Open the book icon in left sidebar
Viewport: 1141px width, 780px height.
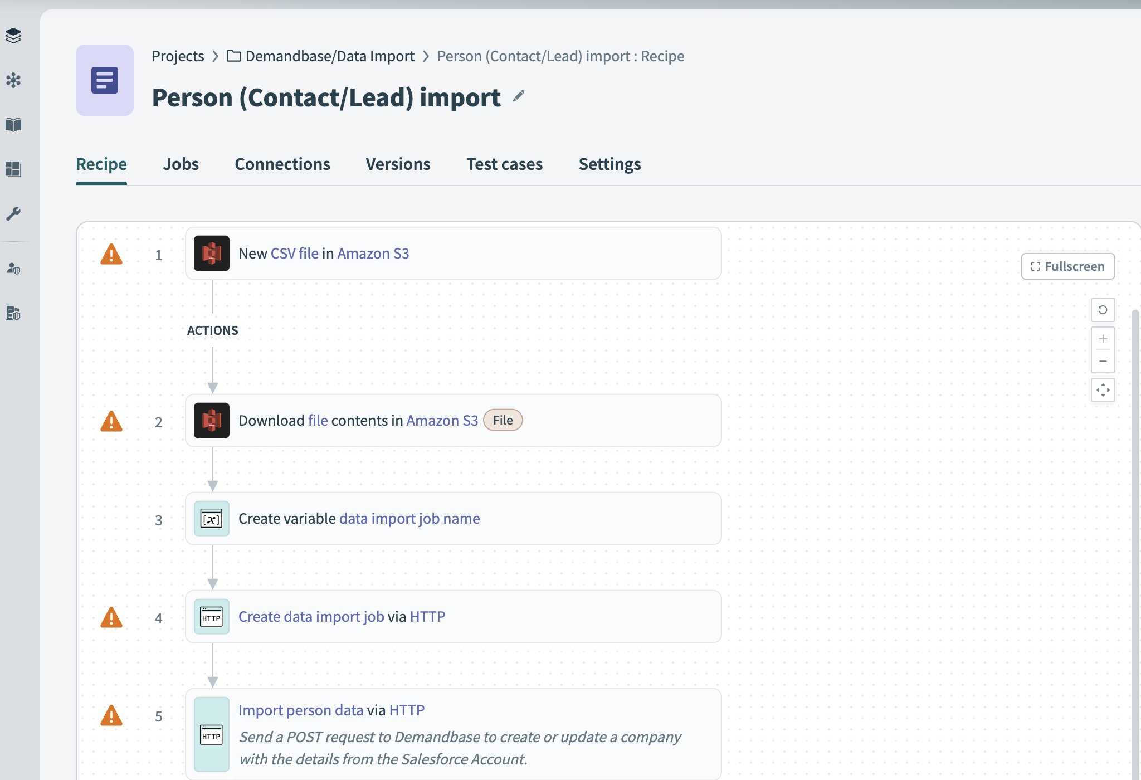point(13,125)
